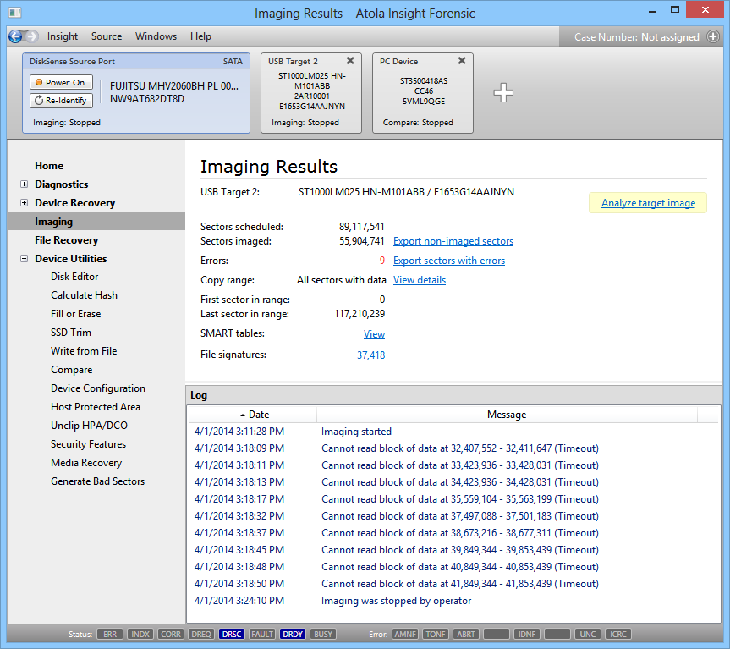Open the 37,418 file signatures link
The image size is (730, 649).
click(371, 355)
